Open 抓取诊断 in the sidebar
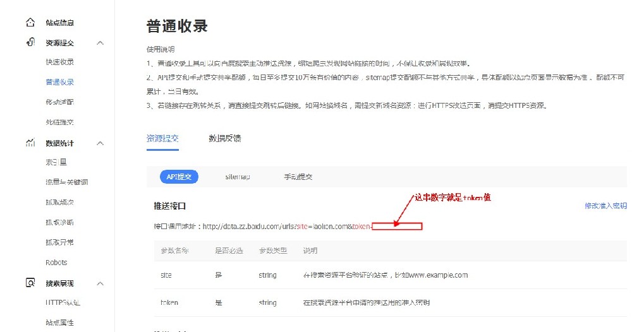 (x=59, y=223)
